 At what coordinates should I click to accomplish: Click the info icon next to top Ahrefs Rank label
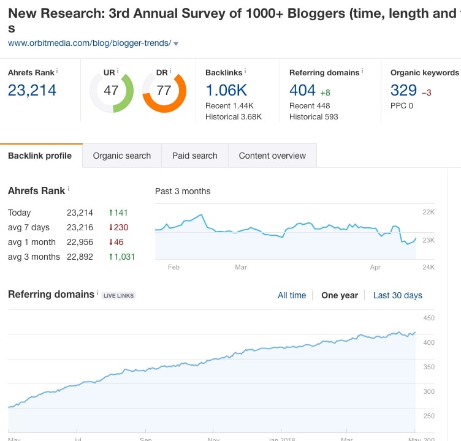tap(57, 71)
